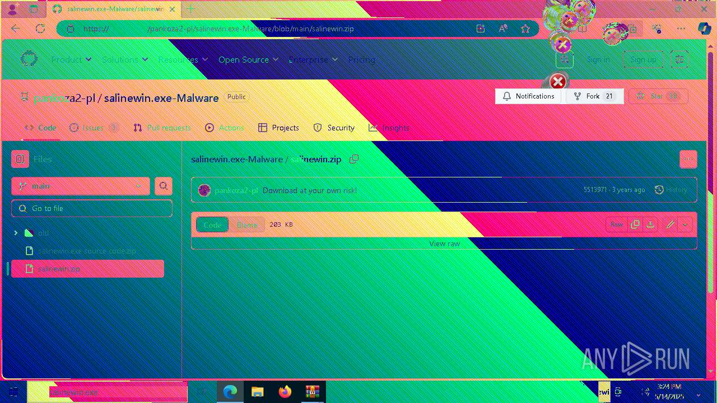Expand the Solutions menu
This screenshot has height=403, width=717.
(125, 59)
